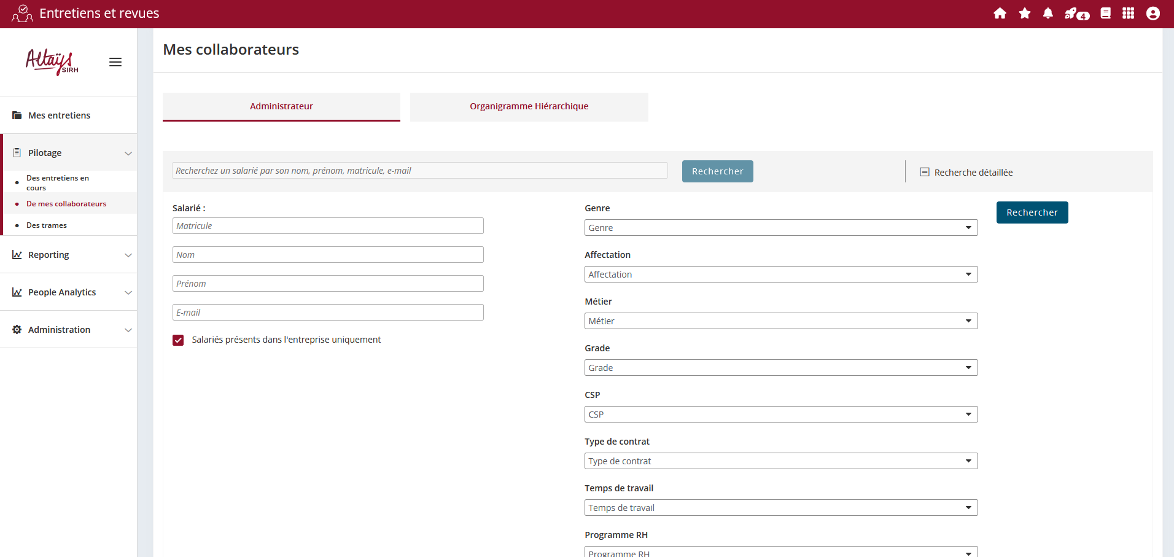This screenshot has width=1174, height=557.
Task: Open notifications bell icon
Action: pyautogui.click(x=1048, y=14)
